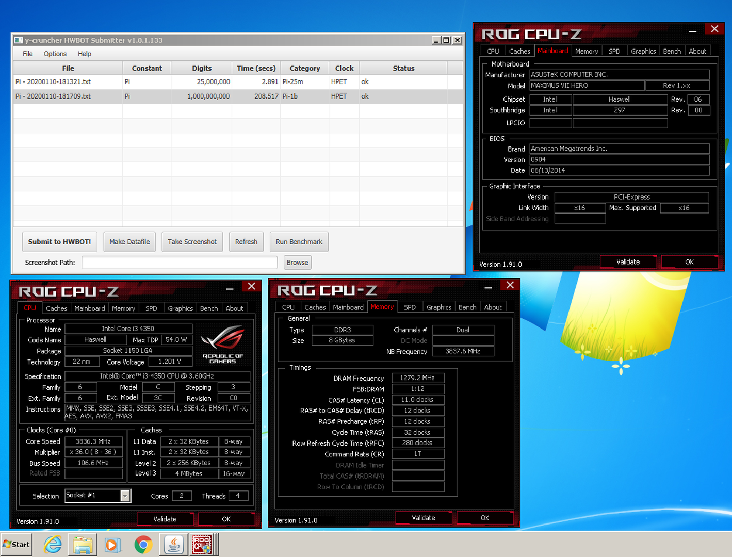Select the Pi - 20200110-181321.txt row
This screenshot has height=557, width=732.
[x=238, y=82]
